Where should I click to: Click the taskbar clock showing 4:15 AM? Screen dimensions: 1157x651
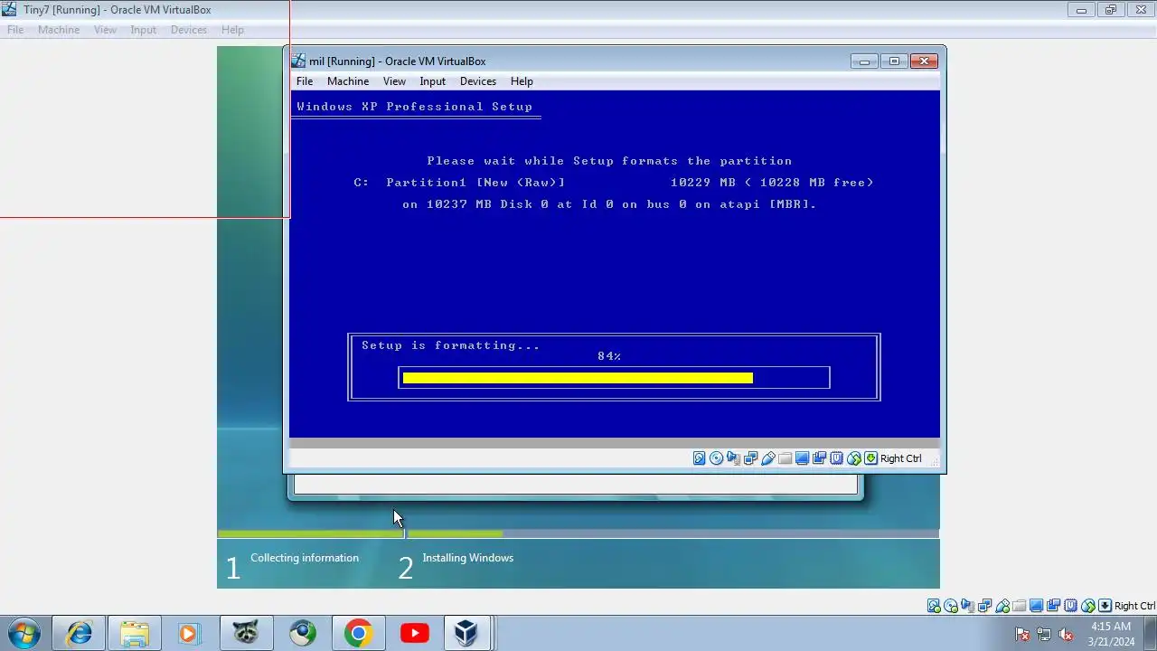[1111, 634]
